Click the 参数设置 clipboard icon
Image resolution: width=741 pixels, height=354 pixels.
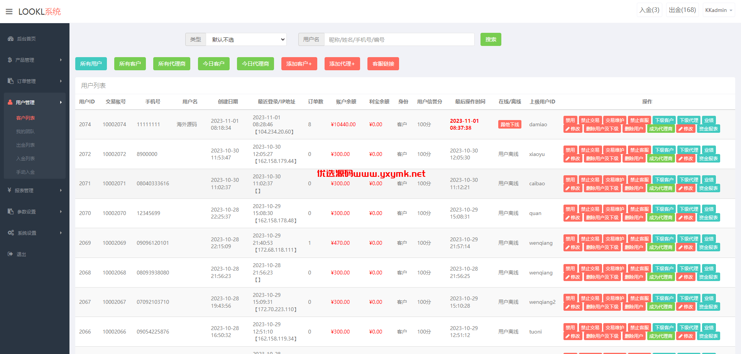tap(11, 212)
